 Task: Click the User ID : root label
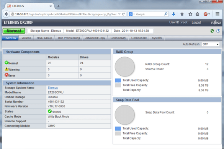tap(178, 23)
